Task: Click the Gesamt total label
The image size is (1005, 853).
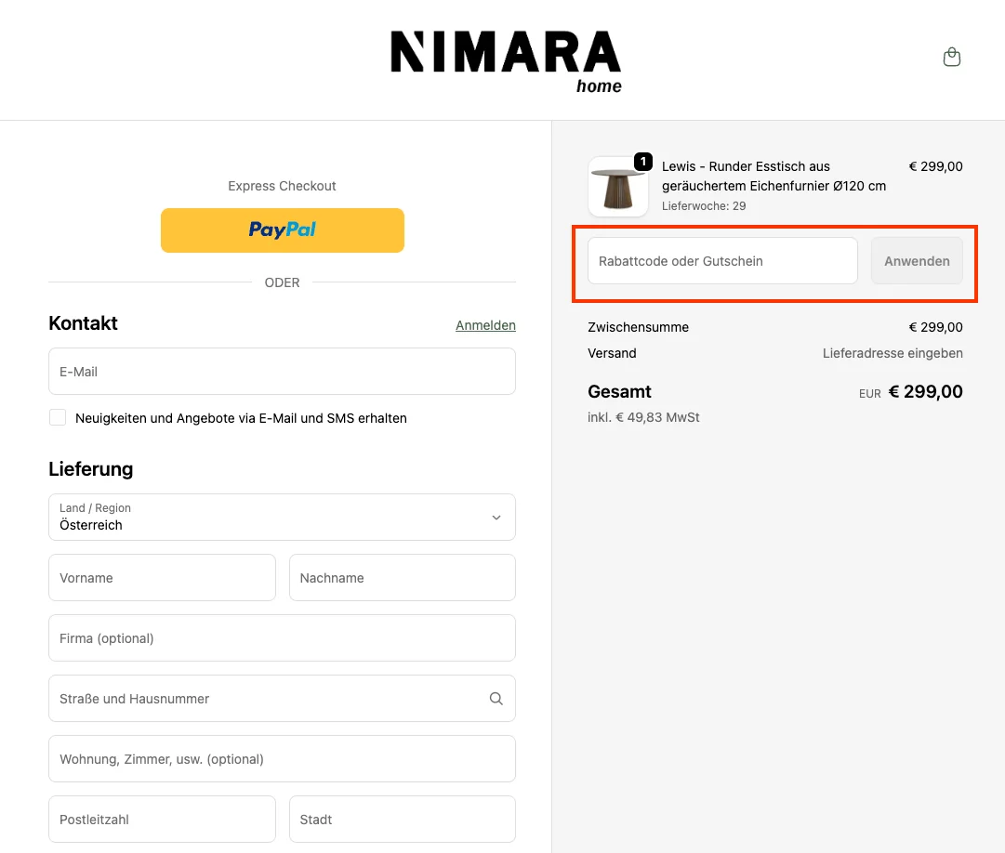Action: coord(619,391)
